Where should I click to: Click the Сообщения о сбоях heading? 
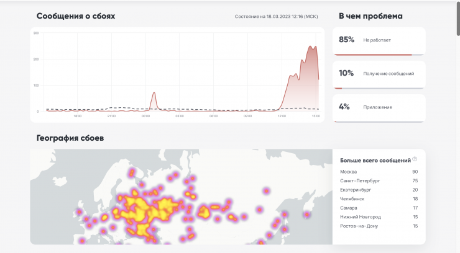pyautogui.click(x=75, y=16)
